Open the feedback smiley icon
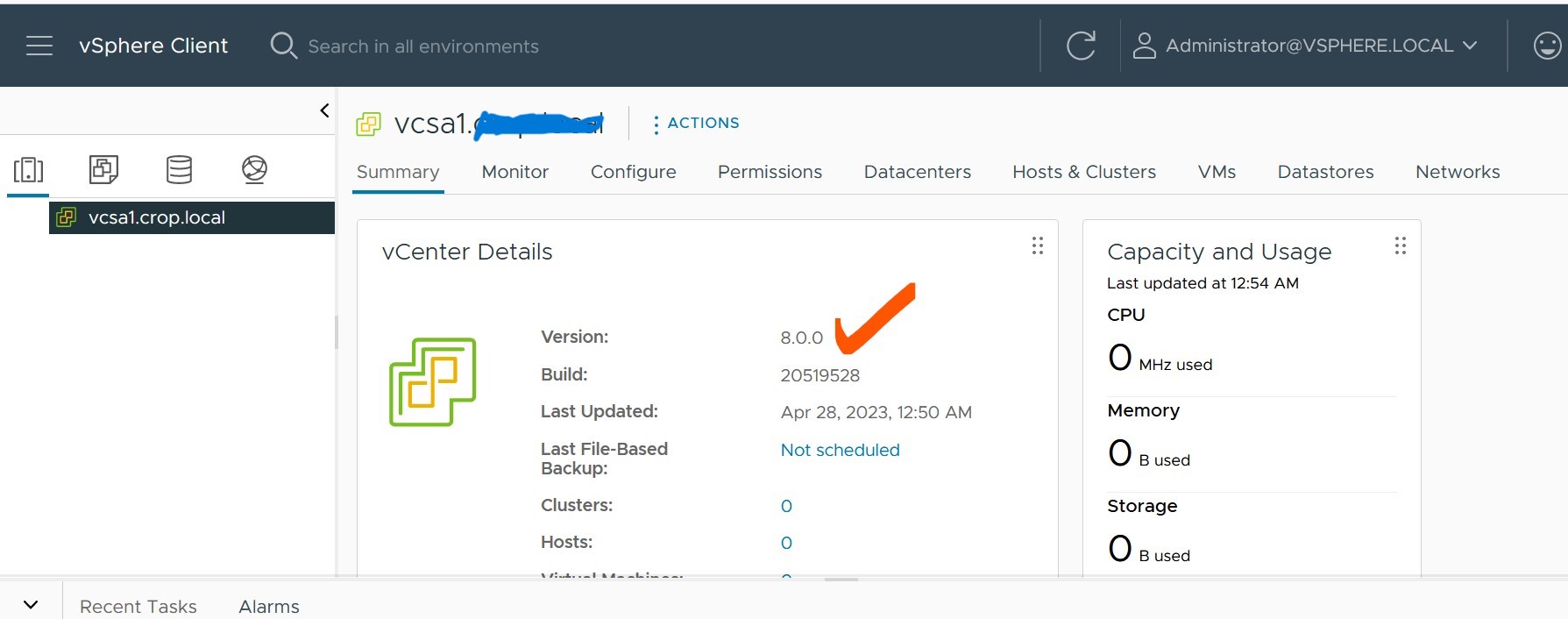This screenshot has height=619, width=1568. [1547, 46]
